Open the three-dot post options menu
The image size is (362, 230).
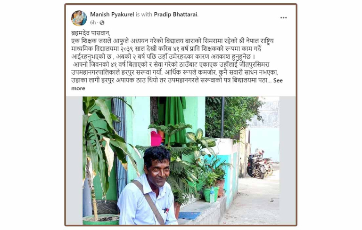pyautogui.click(x=283, y=18)
